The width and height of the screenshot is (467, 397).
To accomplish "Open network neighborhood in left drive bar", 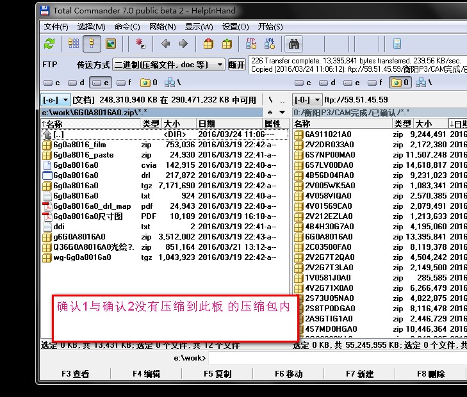I will pyautogui.click(x=173, y=83).
